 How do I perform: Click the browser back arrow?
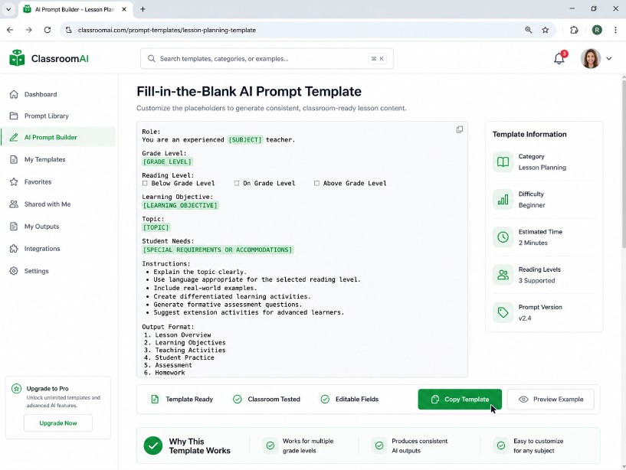[10, 30]
